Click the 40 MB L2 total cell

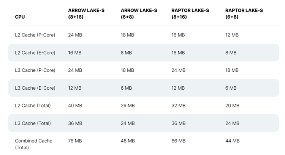(75, 105)
